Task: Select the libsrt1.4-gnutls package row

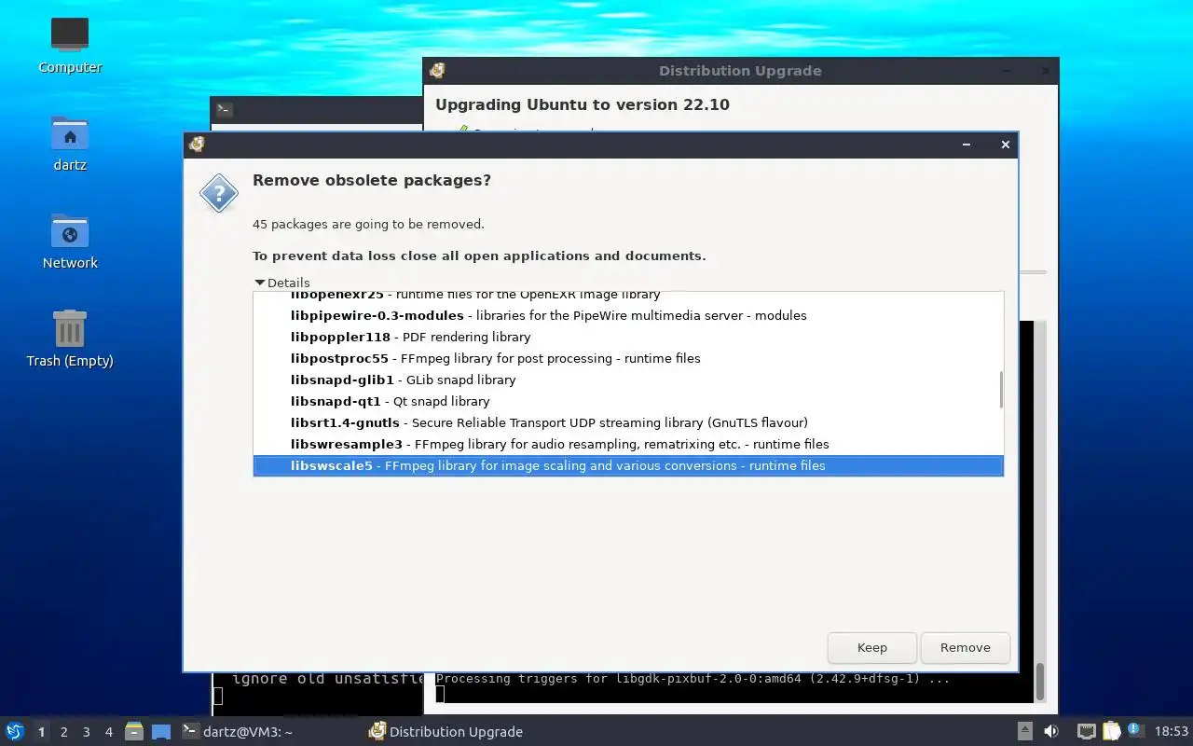Action: click(628, 422)
